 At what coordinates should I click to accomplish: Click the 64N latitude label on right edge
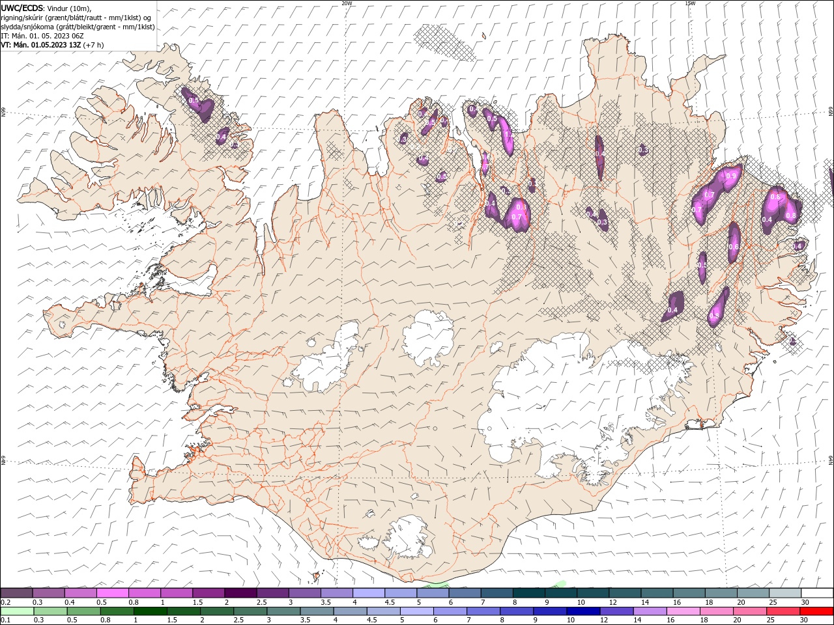coord(831,460)
